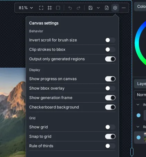Click the Grid section label

click(32, 118)
